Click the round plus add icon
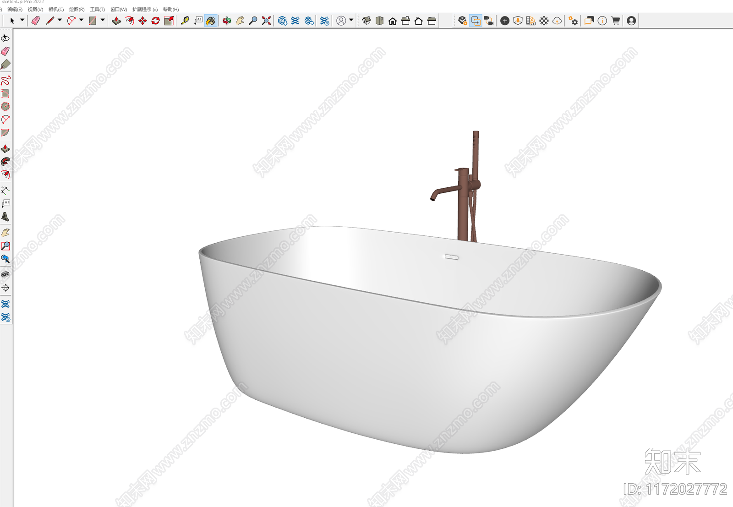Viewport: 733px width, 507px height. click(505, 21)
